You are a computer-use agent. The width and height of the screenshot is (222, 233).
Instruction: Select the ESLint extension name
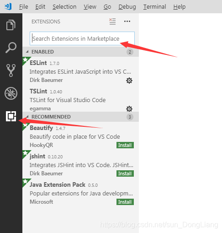point(38,63)
